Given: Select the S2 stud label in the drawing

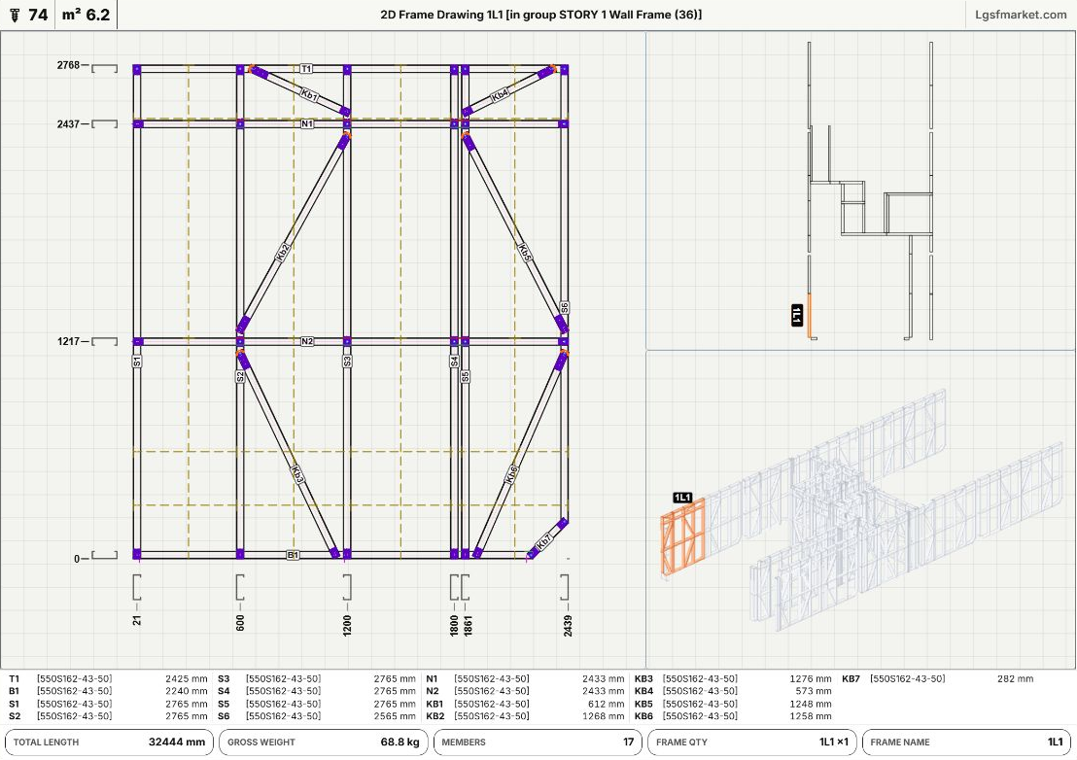Looking at the screenshot, I should pos(240,377).
